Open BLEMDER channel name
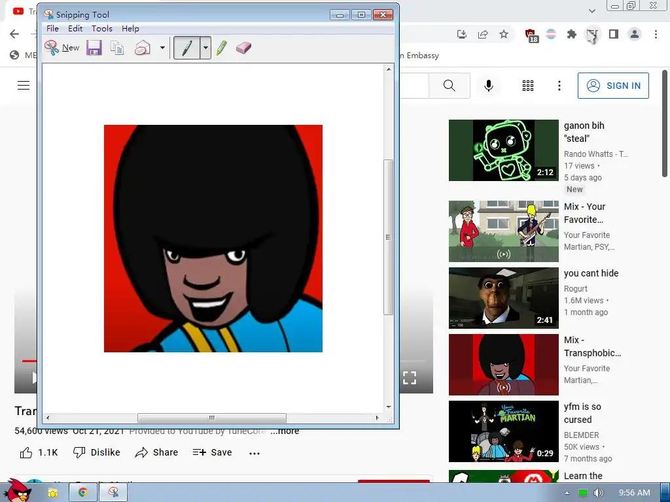This screenshot has width=670, height=502. 581,435
